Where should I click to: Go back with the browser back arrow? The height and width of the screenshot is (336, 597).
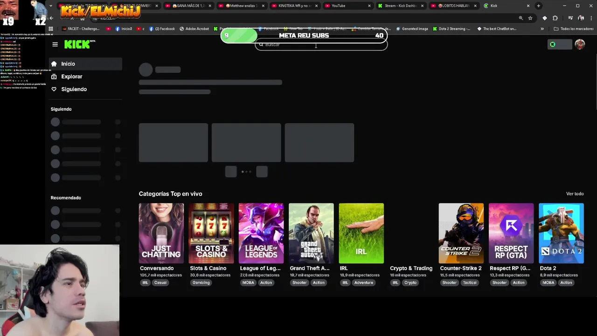click(51, 18)
